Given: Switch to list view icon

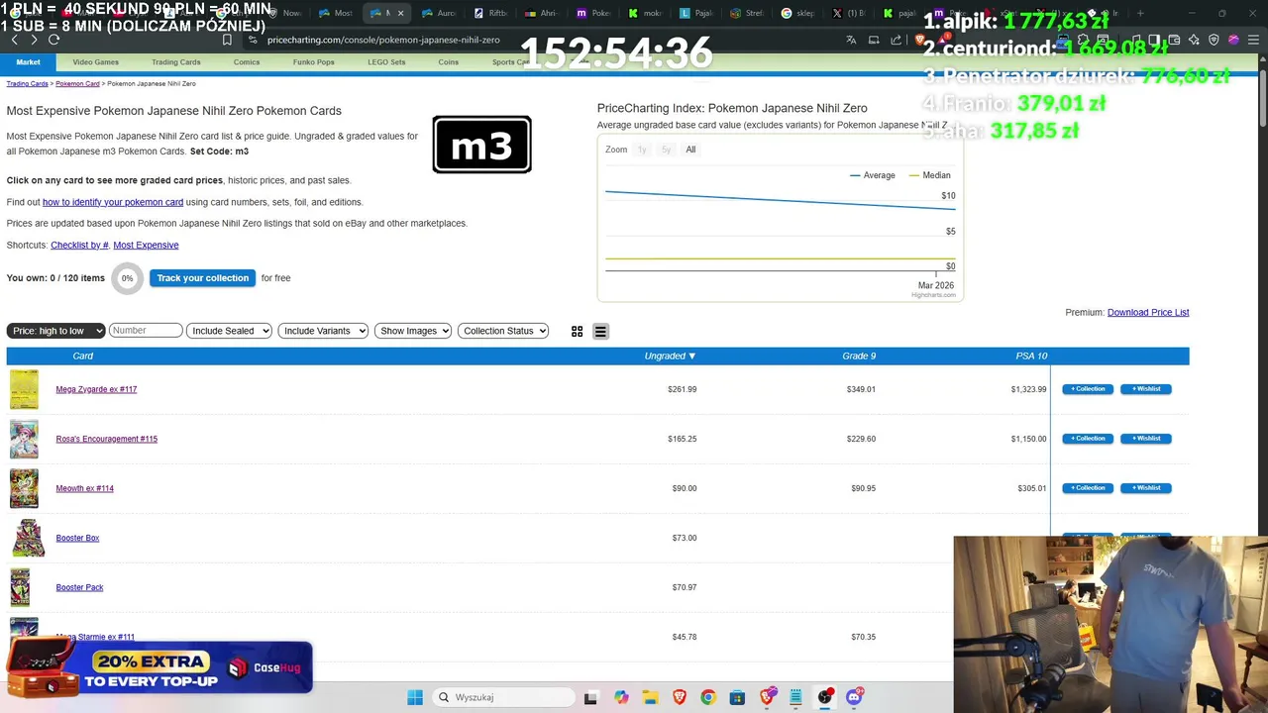Looking at the screenshot, I should click(600, 331).
